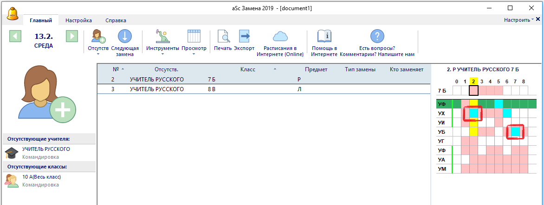Image resolution: width=544 pixels, height=205 pixels.
Task: Select 10 А (Весь класс) absent class
Action: 41,177
